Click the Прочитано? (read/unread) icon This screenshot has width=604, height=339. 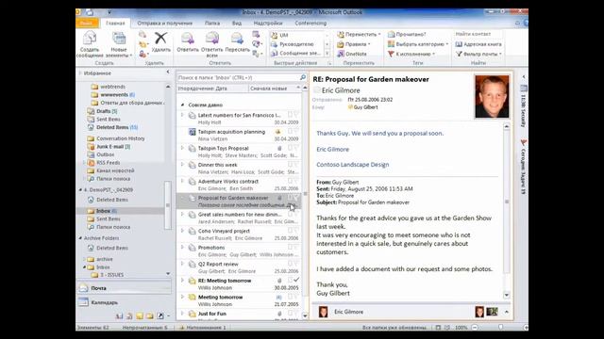391,34
